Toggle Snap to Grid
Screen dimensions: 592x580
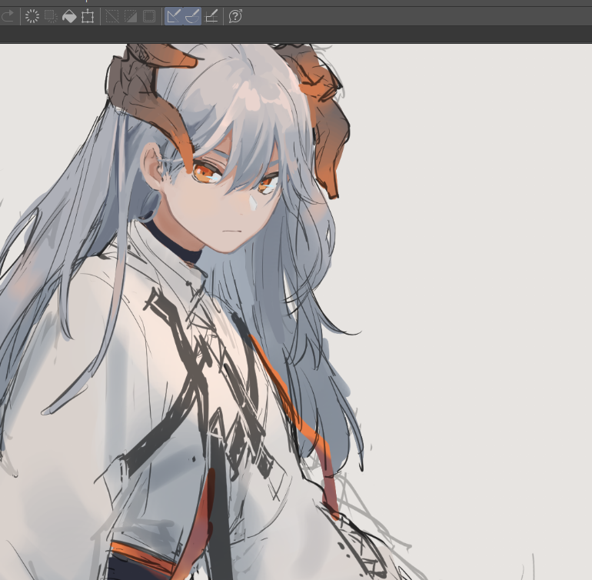211,16
